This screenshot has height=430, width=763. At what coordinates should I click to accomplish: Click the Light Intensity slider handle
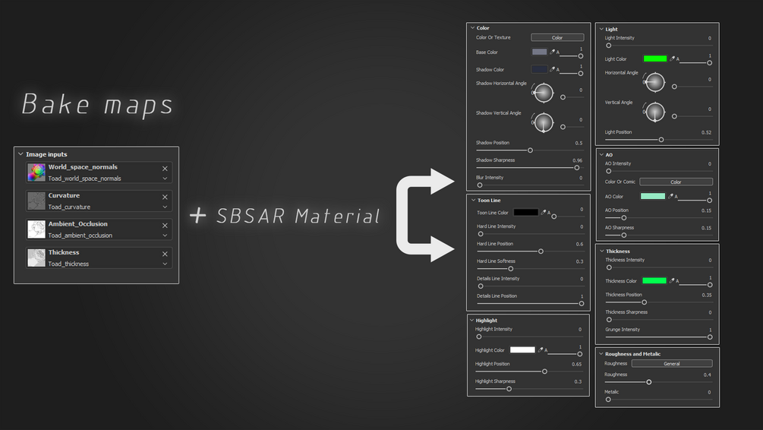pyautogui.click(x=609, y=46)
